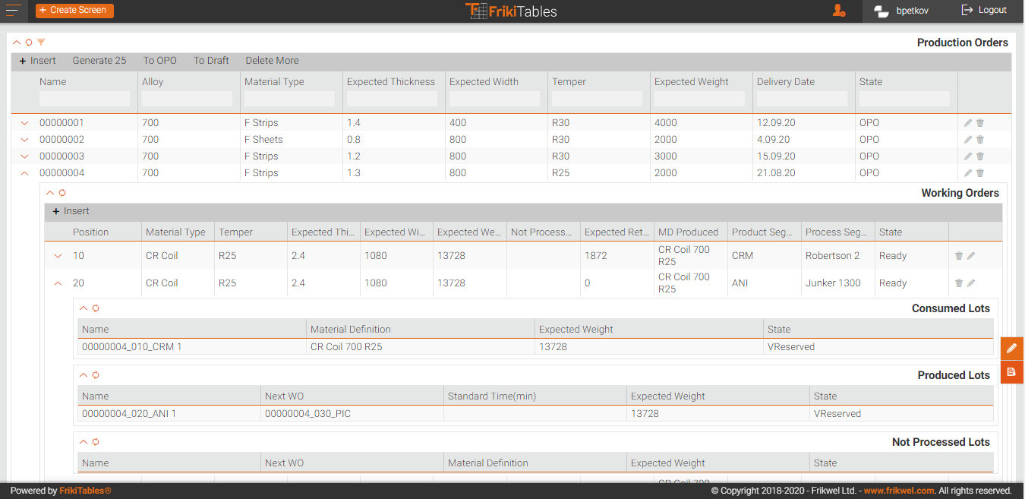Viewport: 1025px width, 499px height.
Task: Collapse the Produced Lots section
Action: [84, 375]
